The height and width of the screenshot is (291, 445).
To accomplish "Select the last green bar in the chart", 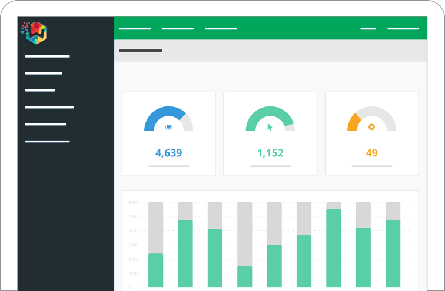I will (393, 254).
